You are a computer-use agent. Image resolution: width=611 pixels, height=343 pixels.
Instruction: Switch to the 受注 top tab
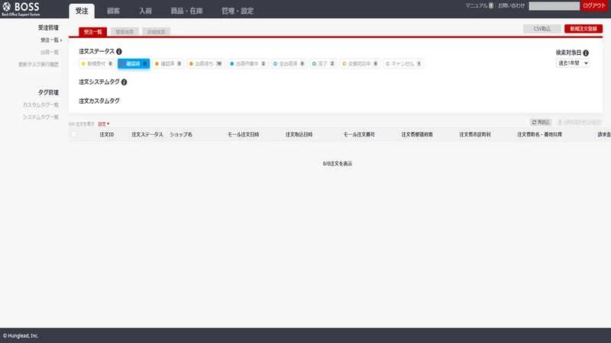[x=82, y=11]
